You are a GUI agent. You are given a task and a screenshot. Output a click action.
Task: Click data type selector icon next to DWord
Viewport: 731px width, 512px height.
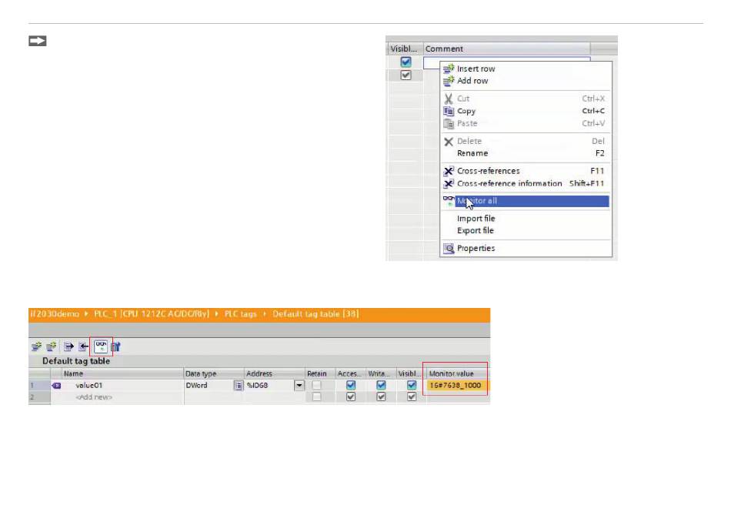coord(239,385)
